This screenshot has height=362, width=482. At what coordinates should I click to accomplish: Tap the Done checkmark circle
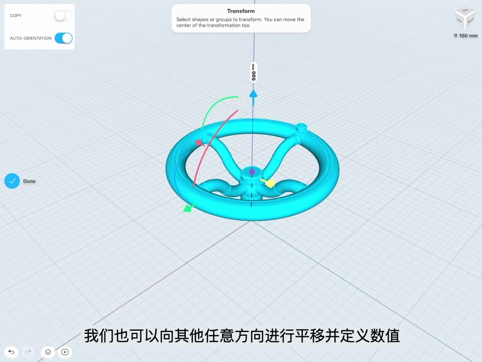click(x=12, y=180)
